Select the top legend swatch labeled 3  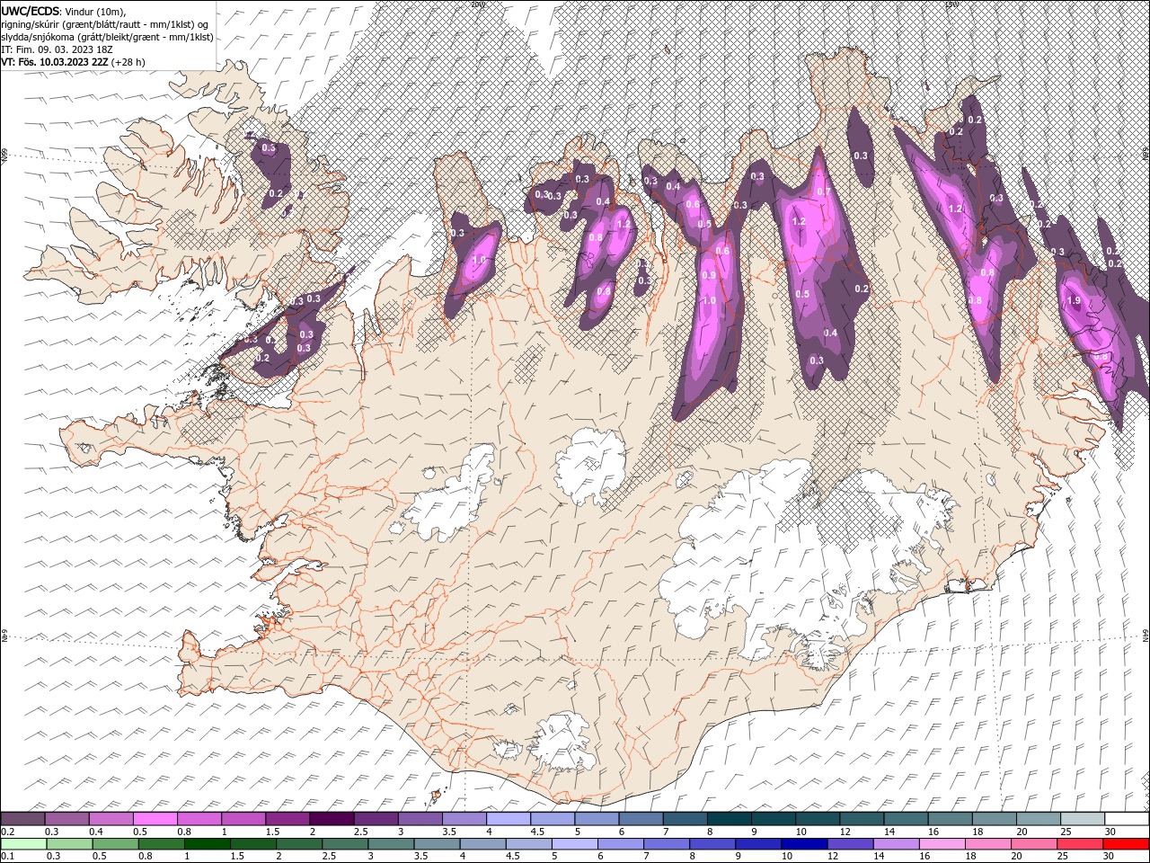pos(419,819)
